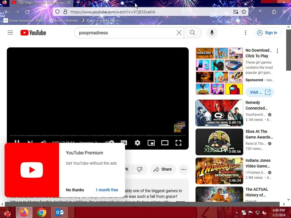Enable miniplayer mode
The width and height of the screenshot is (291, 218).
click(x=151, y=143)
